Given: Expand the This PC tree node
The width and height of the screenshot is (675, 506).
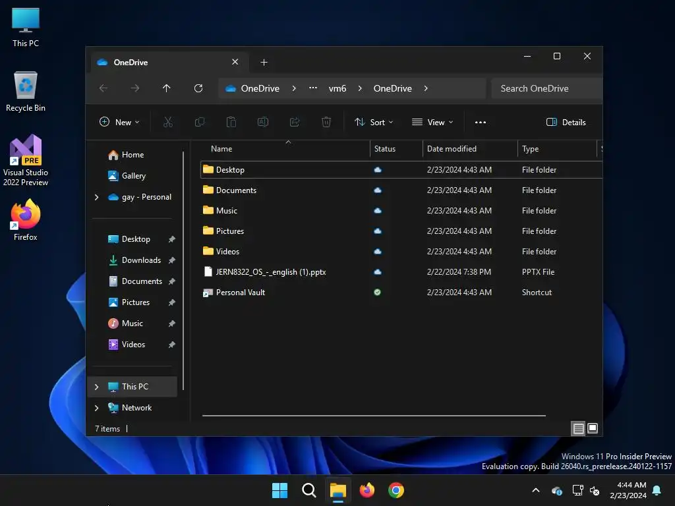Looking at the screenshot, I should click(96, 387).
